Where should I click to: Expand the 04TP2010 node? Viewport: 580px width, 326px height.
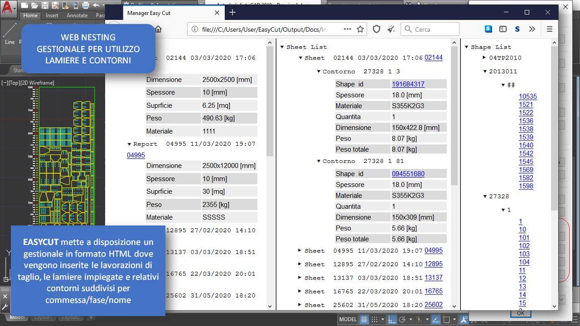coord(484,58)
